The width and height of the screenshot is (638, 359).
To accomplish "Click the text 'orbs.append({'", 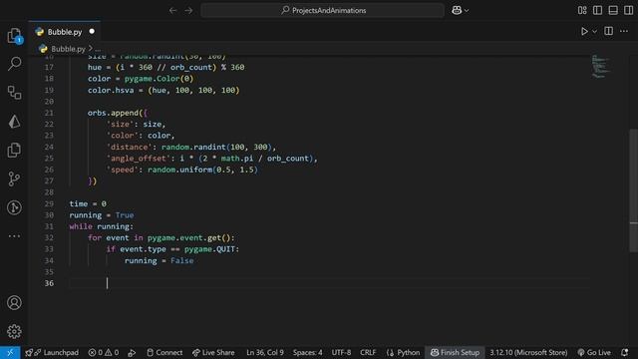I will [118, 113].
